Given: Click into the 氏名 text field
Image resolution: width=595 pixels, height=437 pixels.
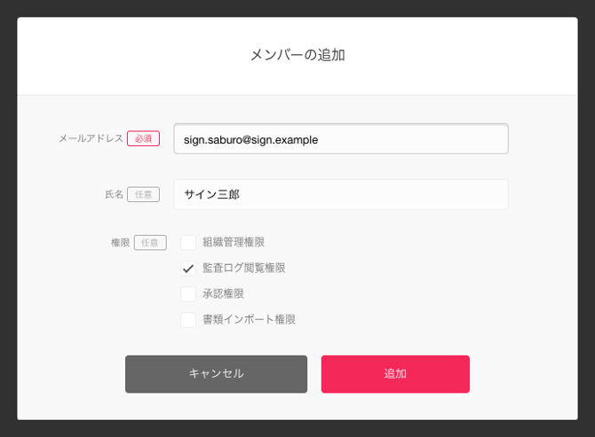Looking at the screenshot, I should coord(341,195).
